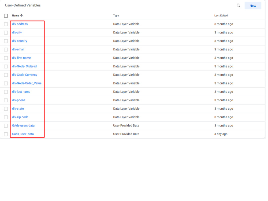The image size is (268, 201).
Task: Open the search icon for variables
Action: [x=239, y=6]
